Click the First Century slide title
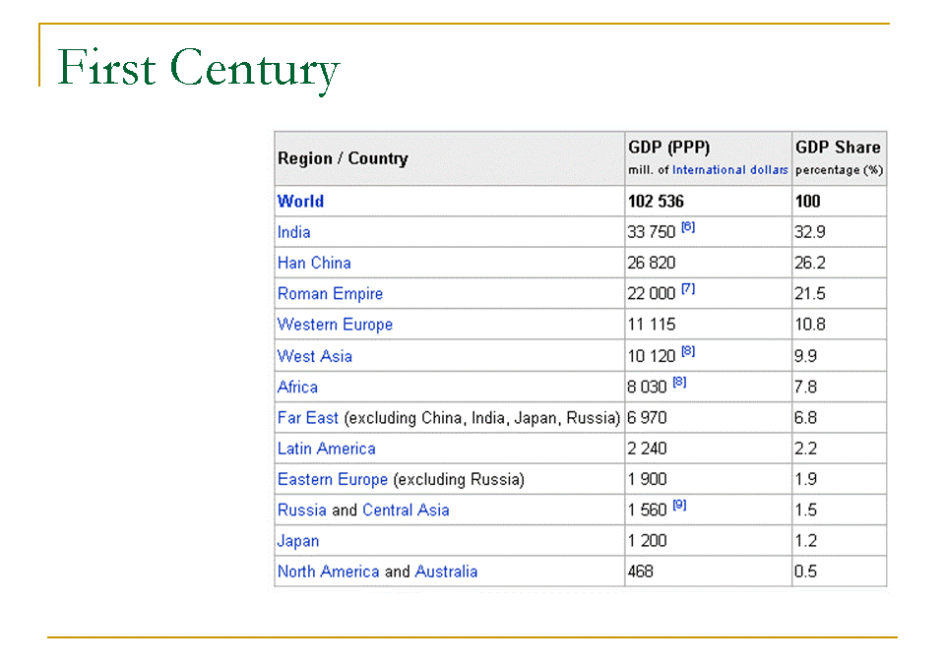Viewport: 945px width, 662px height. (x=199, y=69)
